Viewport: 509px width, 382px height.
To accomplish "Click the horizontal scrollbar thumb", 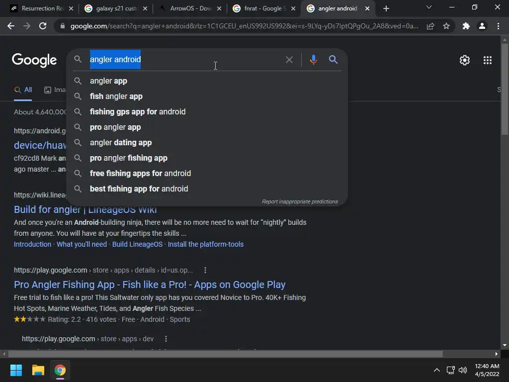I will click(x=225, y=354).
